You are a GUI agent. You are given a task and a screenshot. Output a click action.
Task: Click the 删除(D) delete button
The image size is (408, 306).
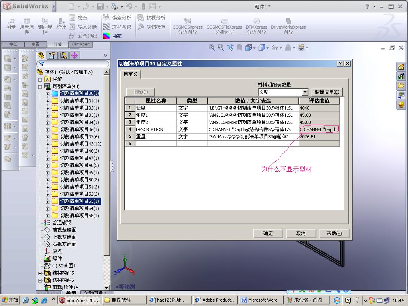click(x=140, y=92)
